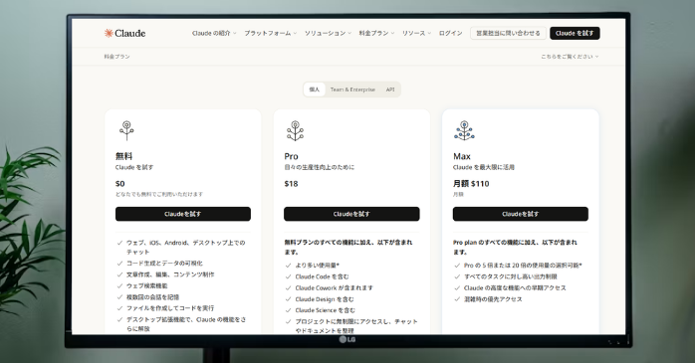Viewport: 695px width, 363px height.
Task: Click the 料金プラン breadcrumb text
Action: click(117, 57)
